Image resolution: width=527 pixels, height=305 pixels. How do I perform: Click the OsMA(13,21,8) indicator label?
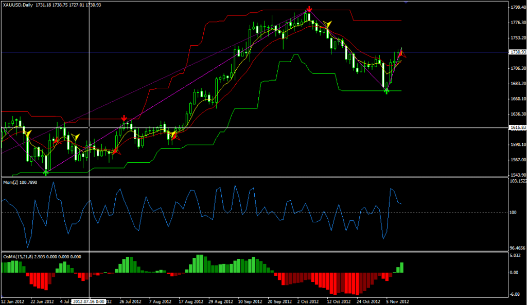click(x=42, y=257)
